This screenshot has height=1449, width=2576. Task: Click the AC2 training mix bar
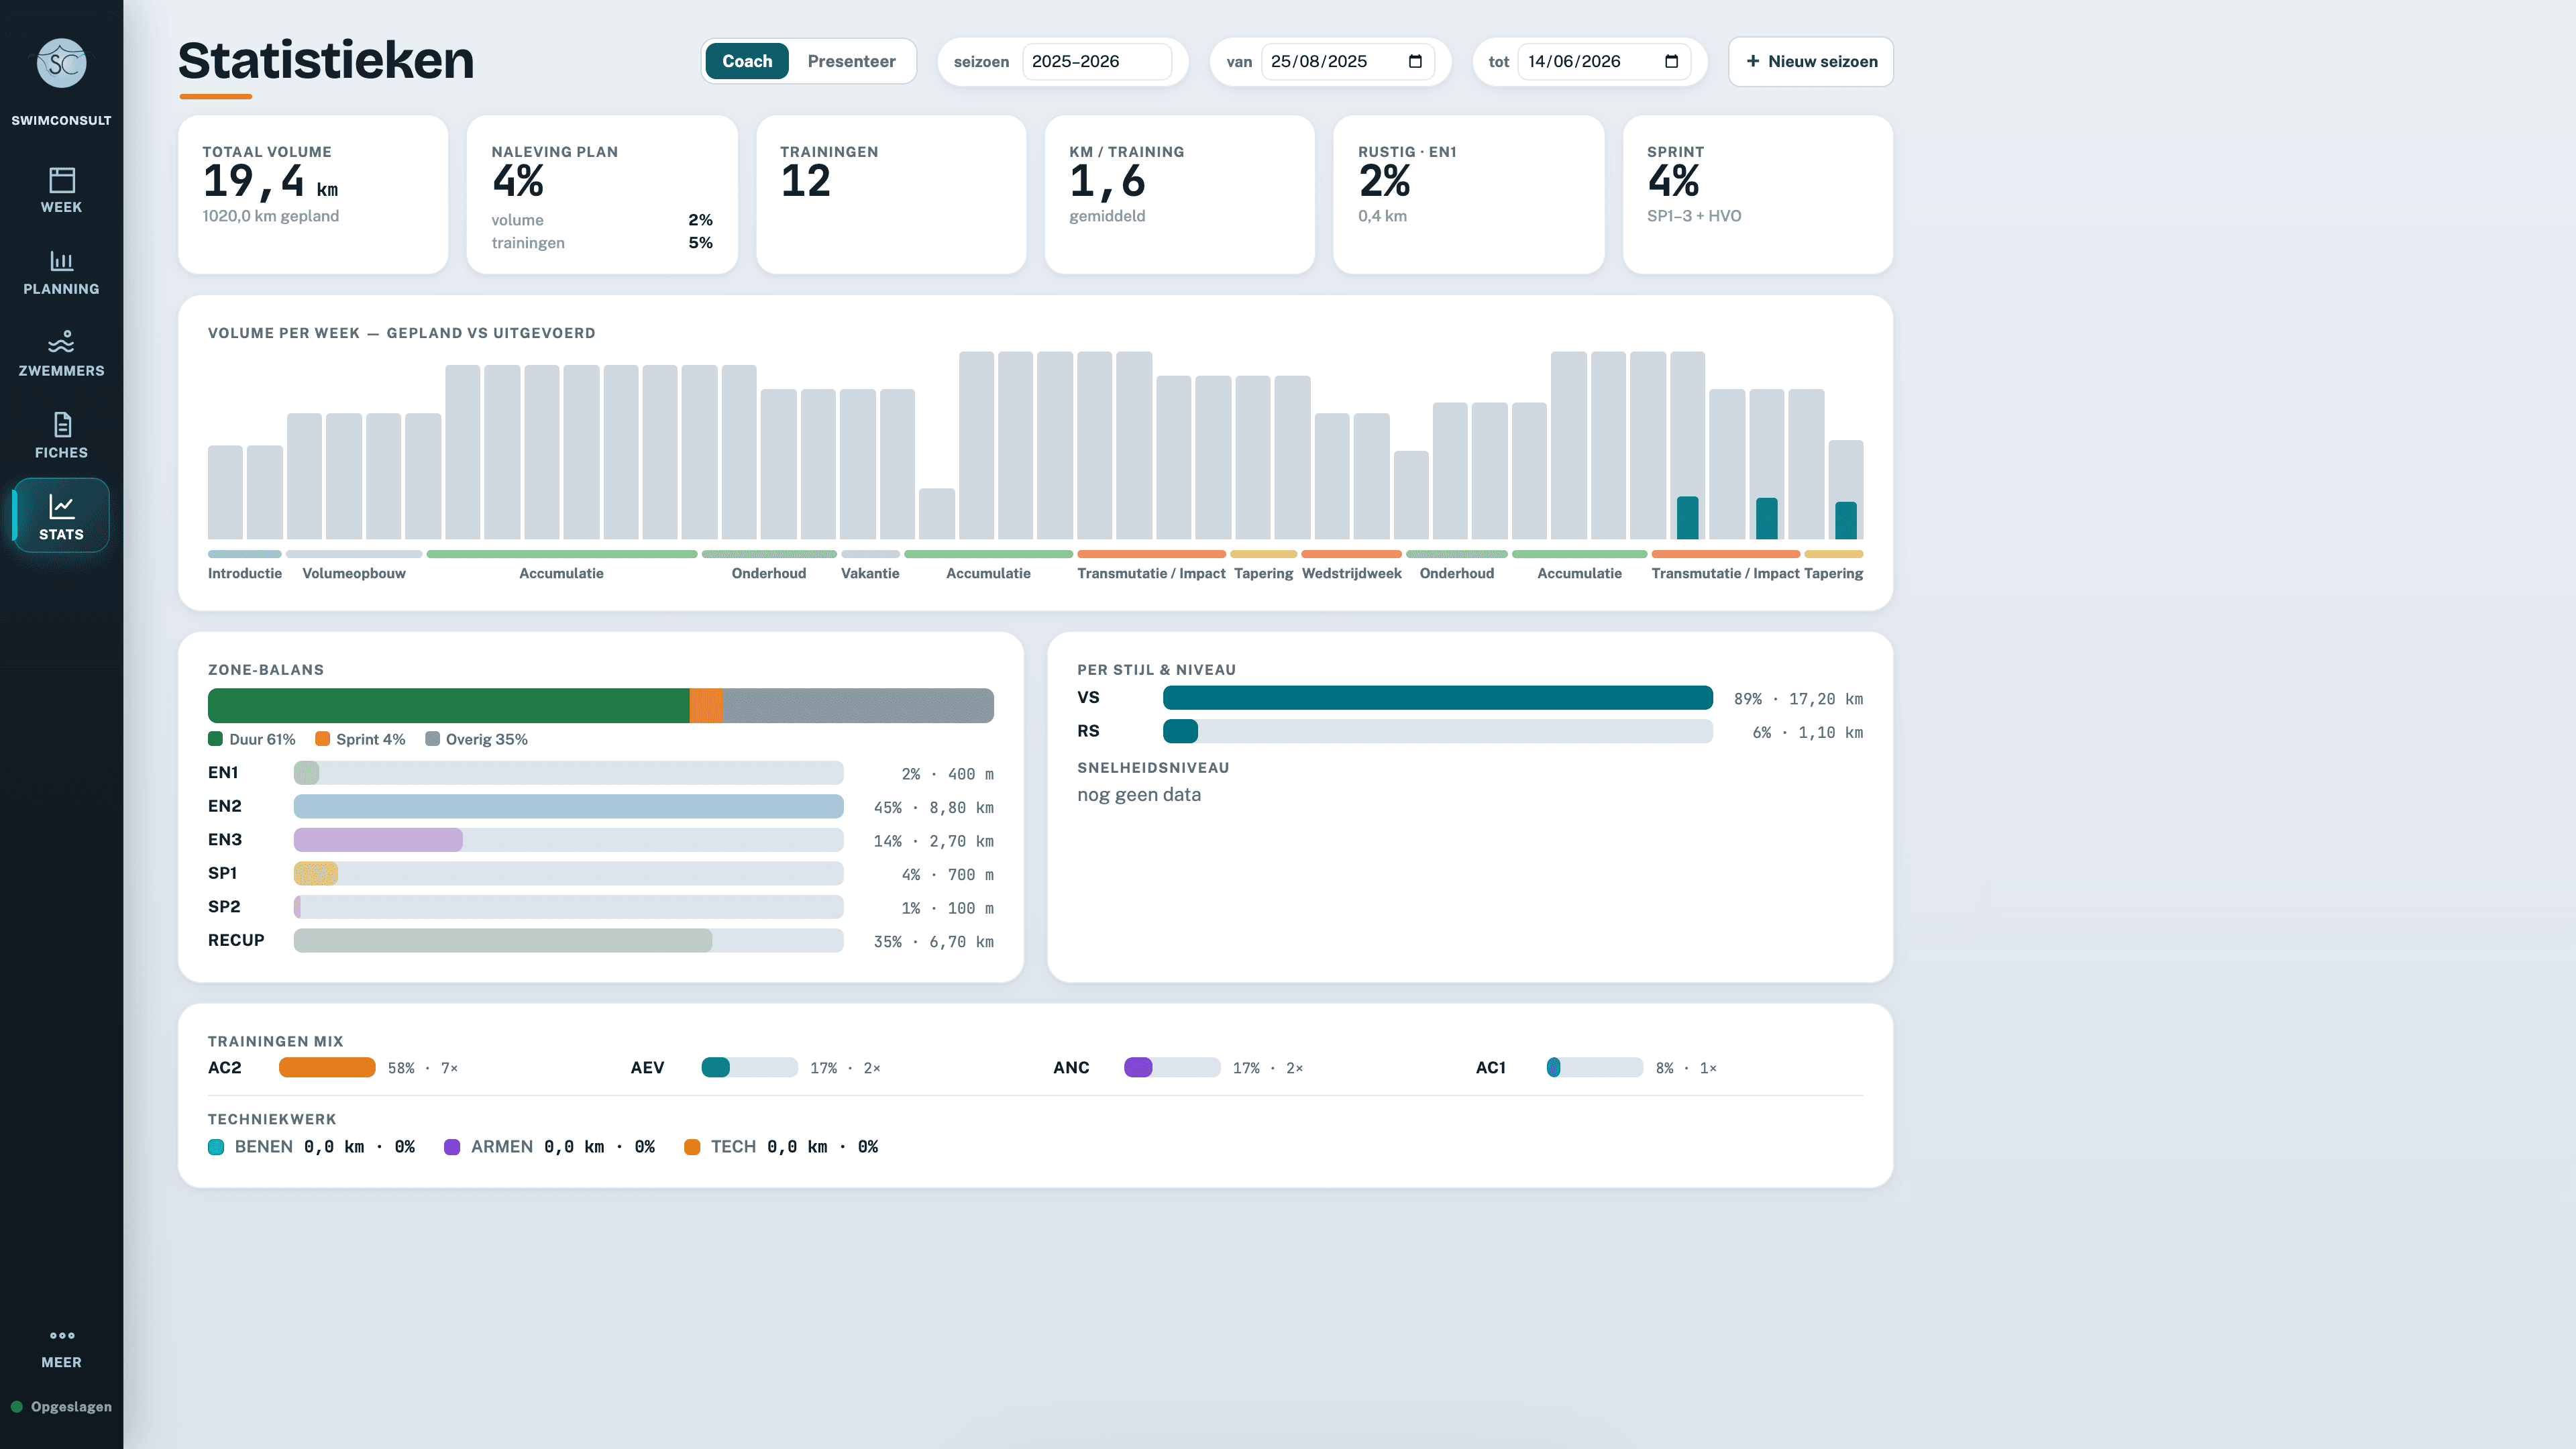[x=327, y=1068]
